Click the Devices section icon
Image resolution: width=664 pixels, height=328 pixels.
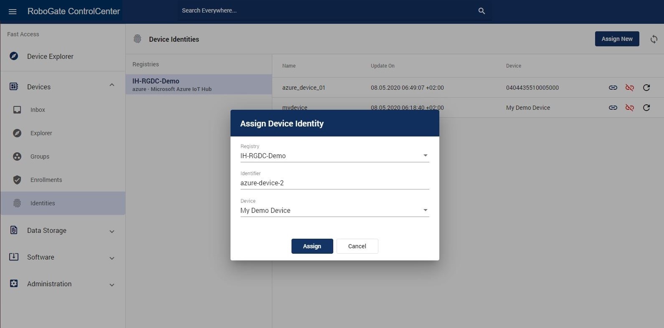point(14,86)
